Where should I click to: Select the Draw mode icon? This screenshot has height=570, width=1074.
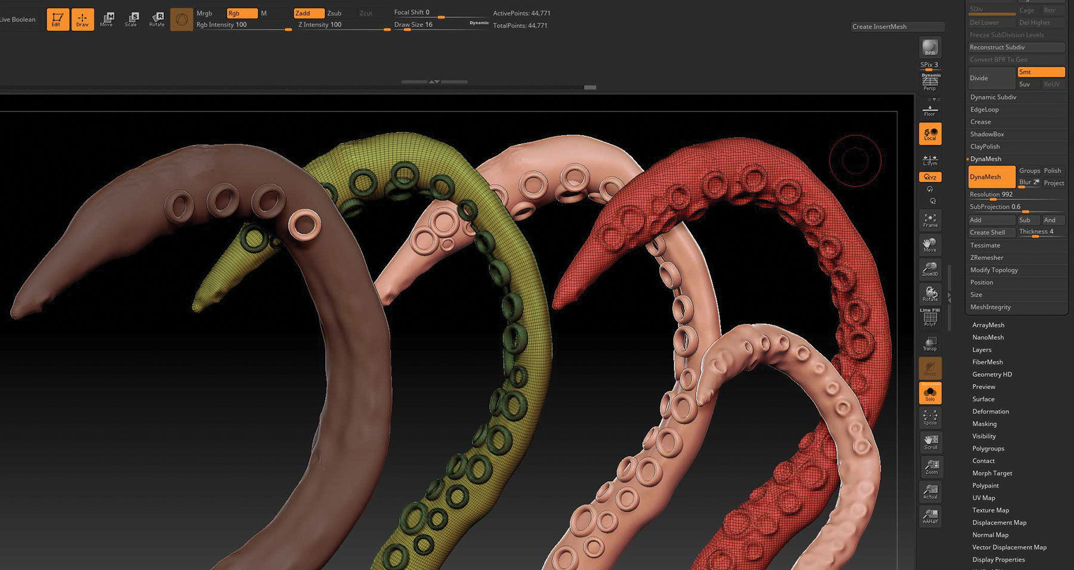click(x=82, y=20)
